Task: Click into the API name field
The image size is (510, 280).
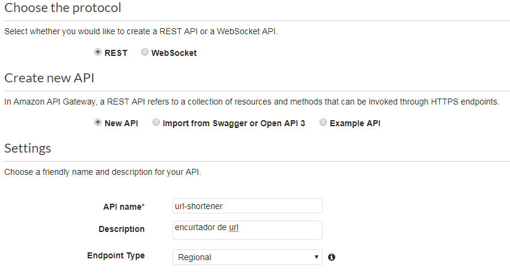Action: pyautogui.click(x=247, y=206)
